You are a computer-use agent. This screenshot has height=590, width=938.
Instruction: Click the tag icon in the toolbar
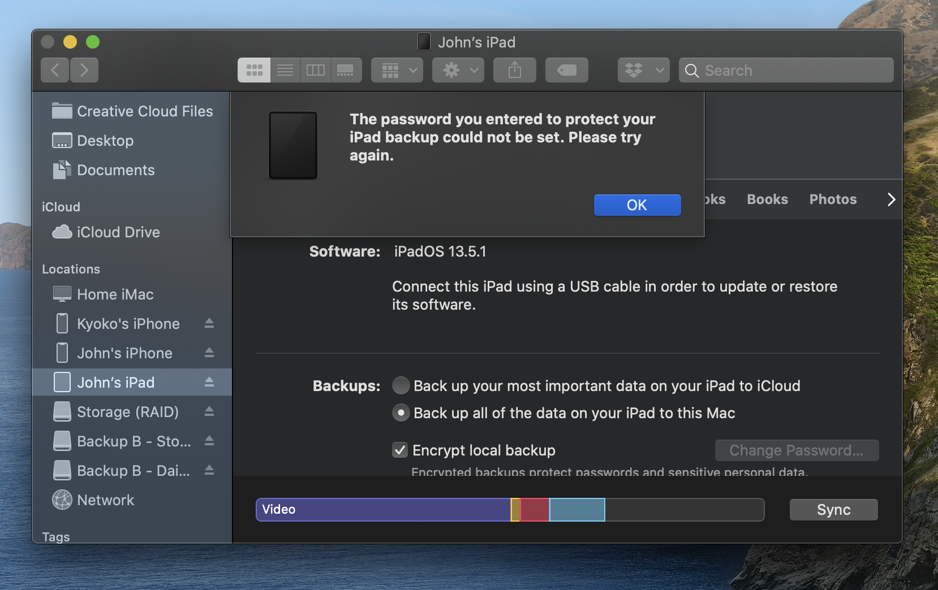coord(566,70)
